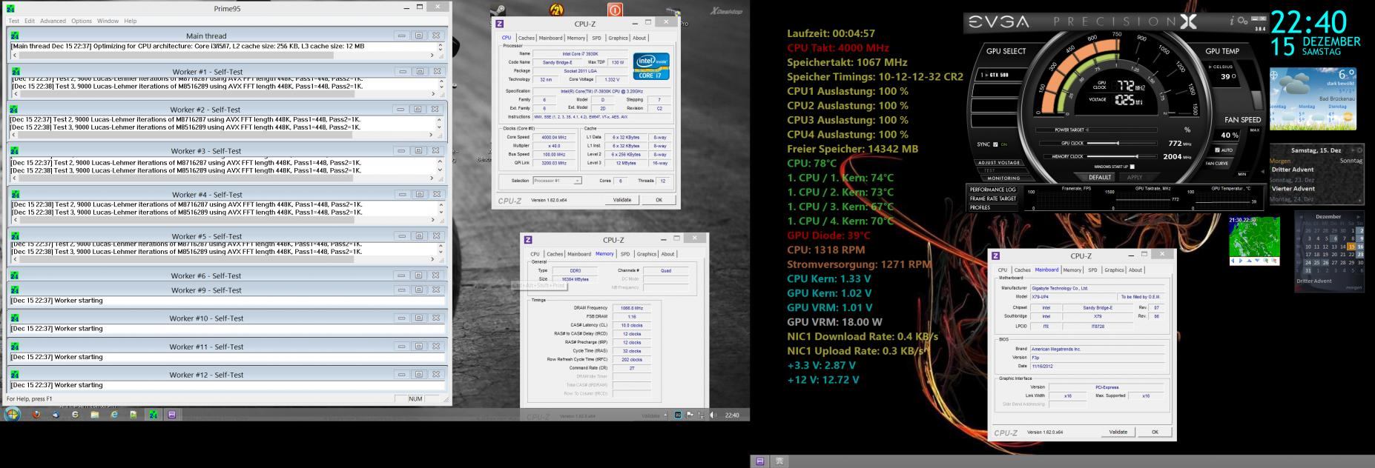Click OK in Mainboard CPU-Z window
The image size is (1375, 468).
[x=1155, y=432]
